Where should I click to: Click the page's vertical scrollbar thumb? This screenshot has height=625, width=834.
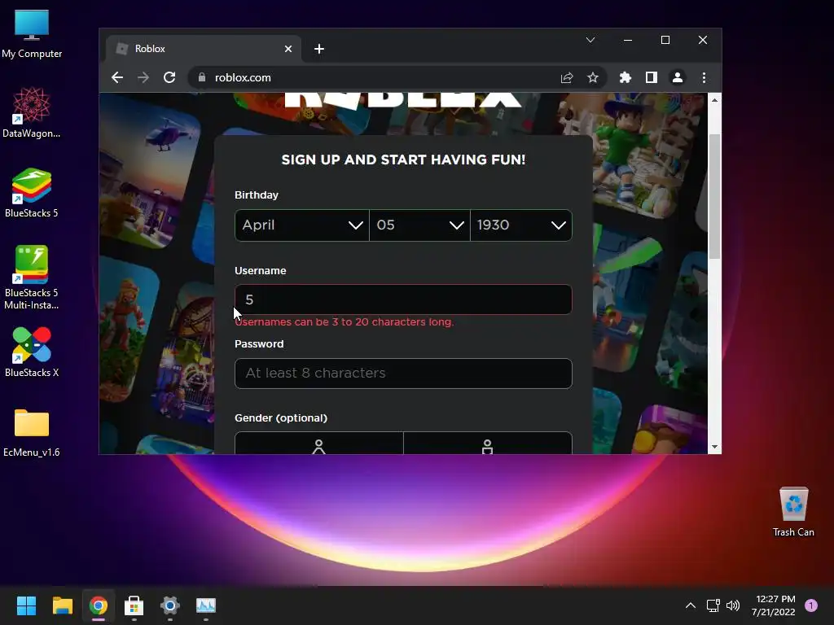click(x=714, y=196)
